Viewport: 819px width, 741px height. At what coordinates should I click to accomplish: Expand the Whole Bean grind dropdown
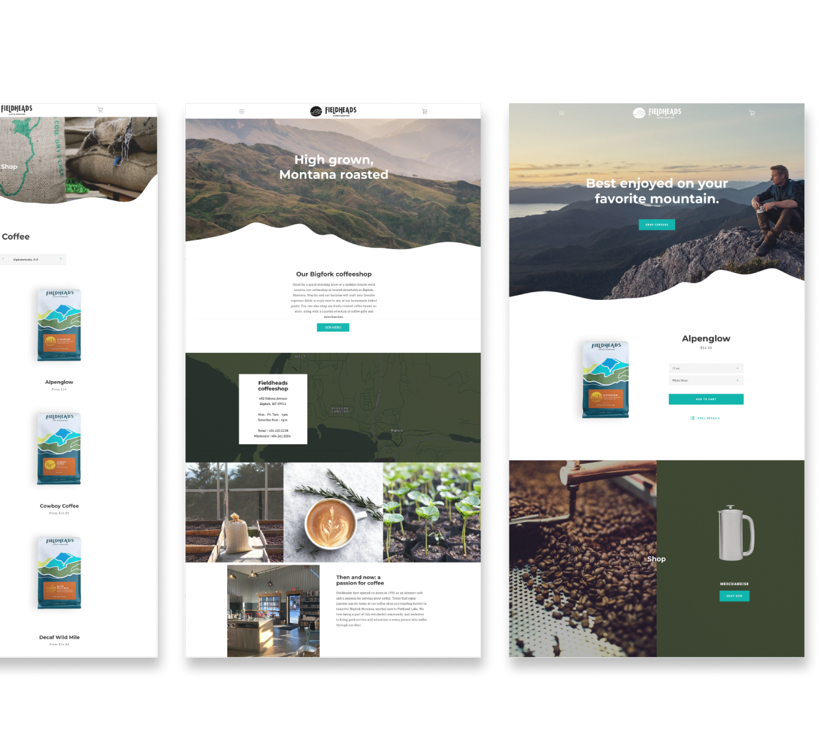pos(706,381)
